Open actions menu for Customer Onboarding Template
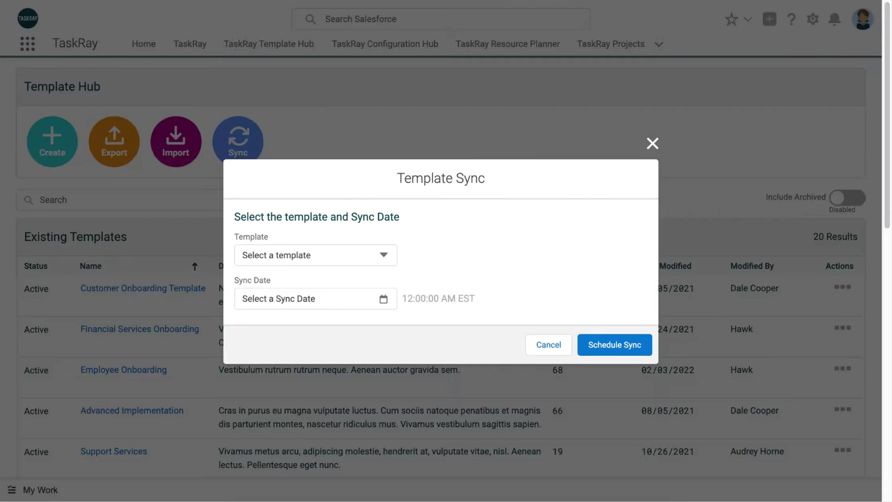This screenshot has height=502, width=892. click(843, 287)
